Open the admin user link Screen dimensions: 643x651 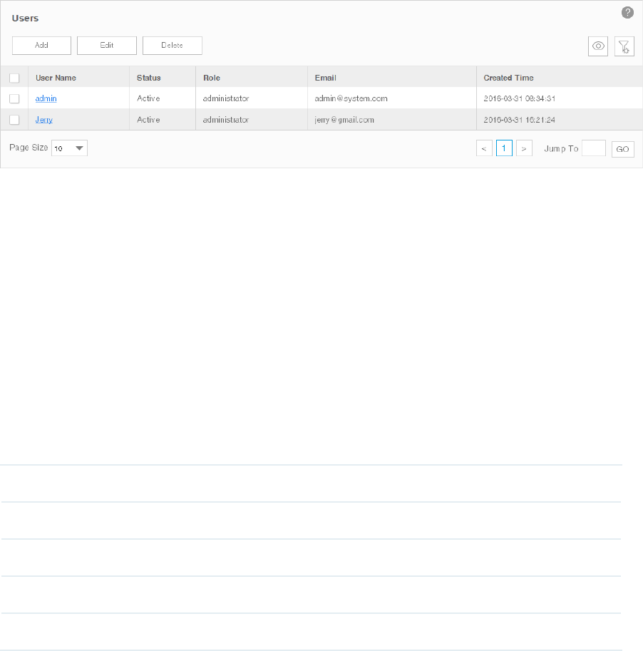(46, 98)
